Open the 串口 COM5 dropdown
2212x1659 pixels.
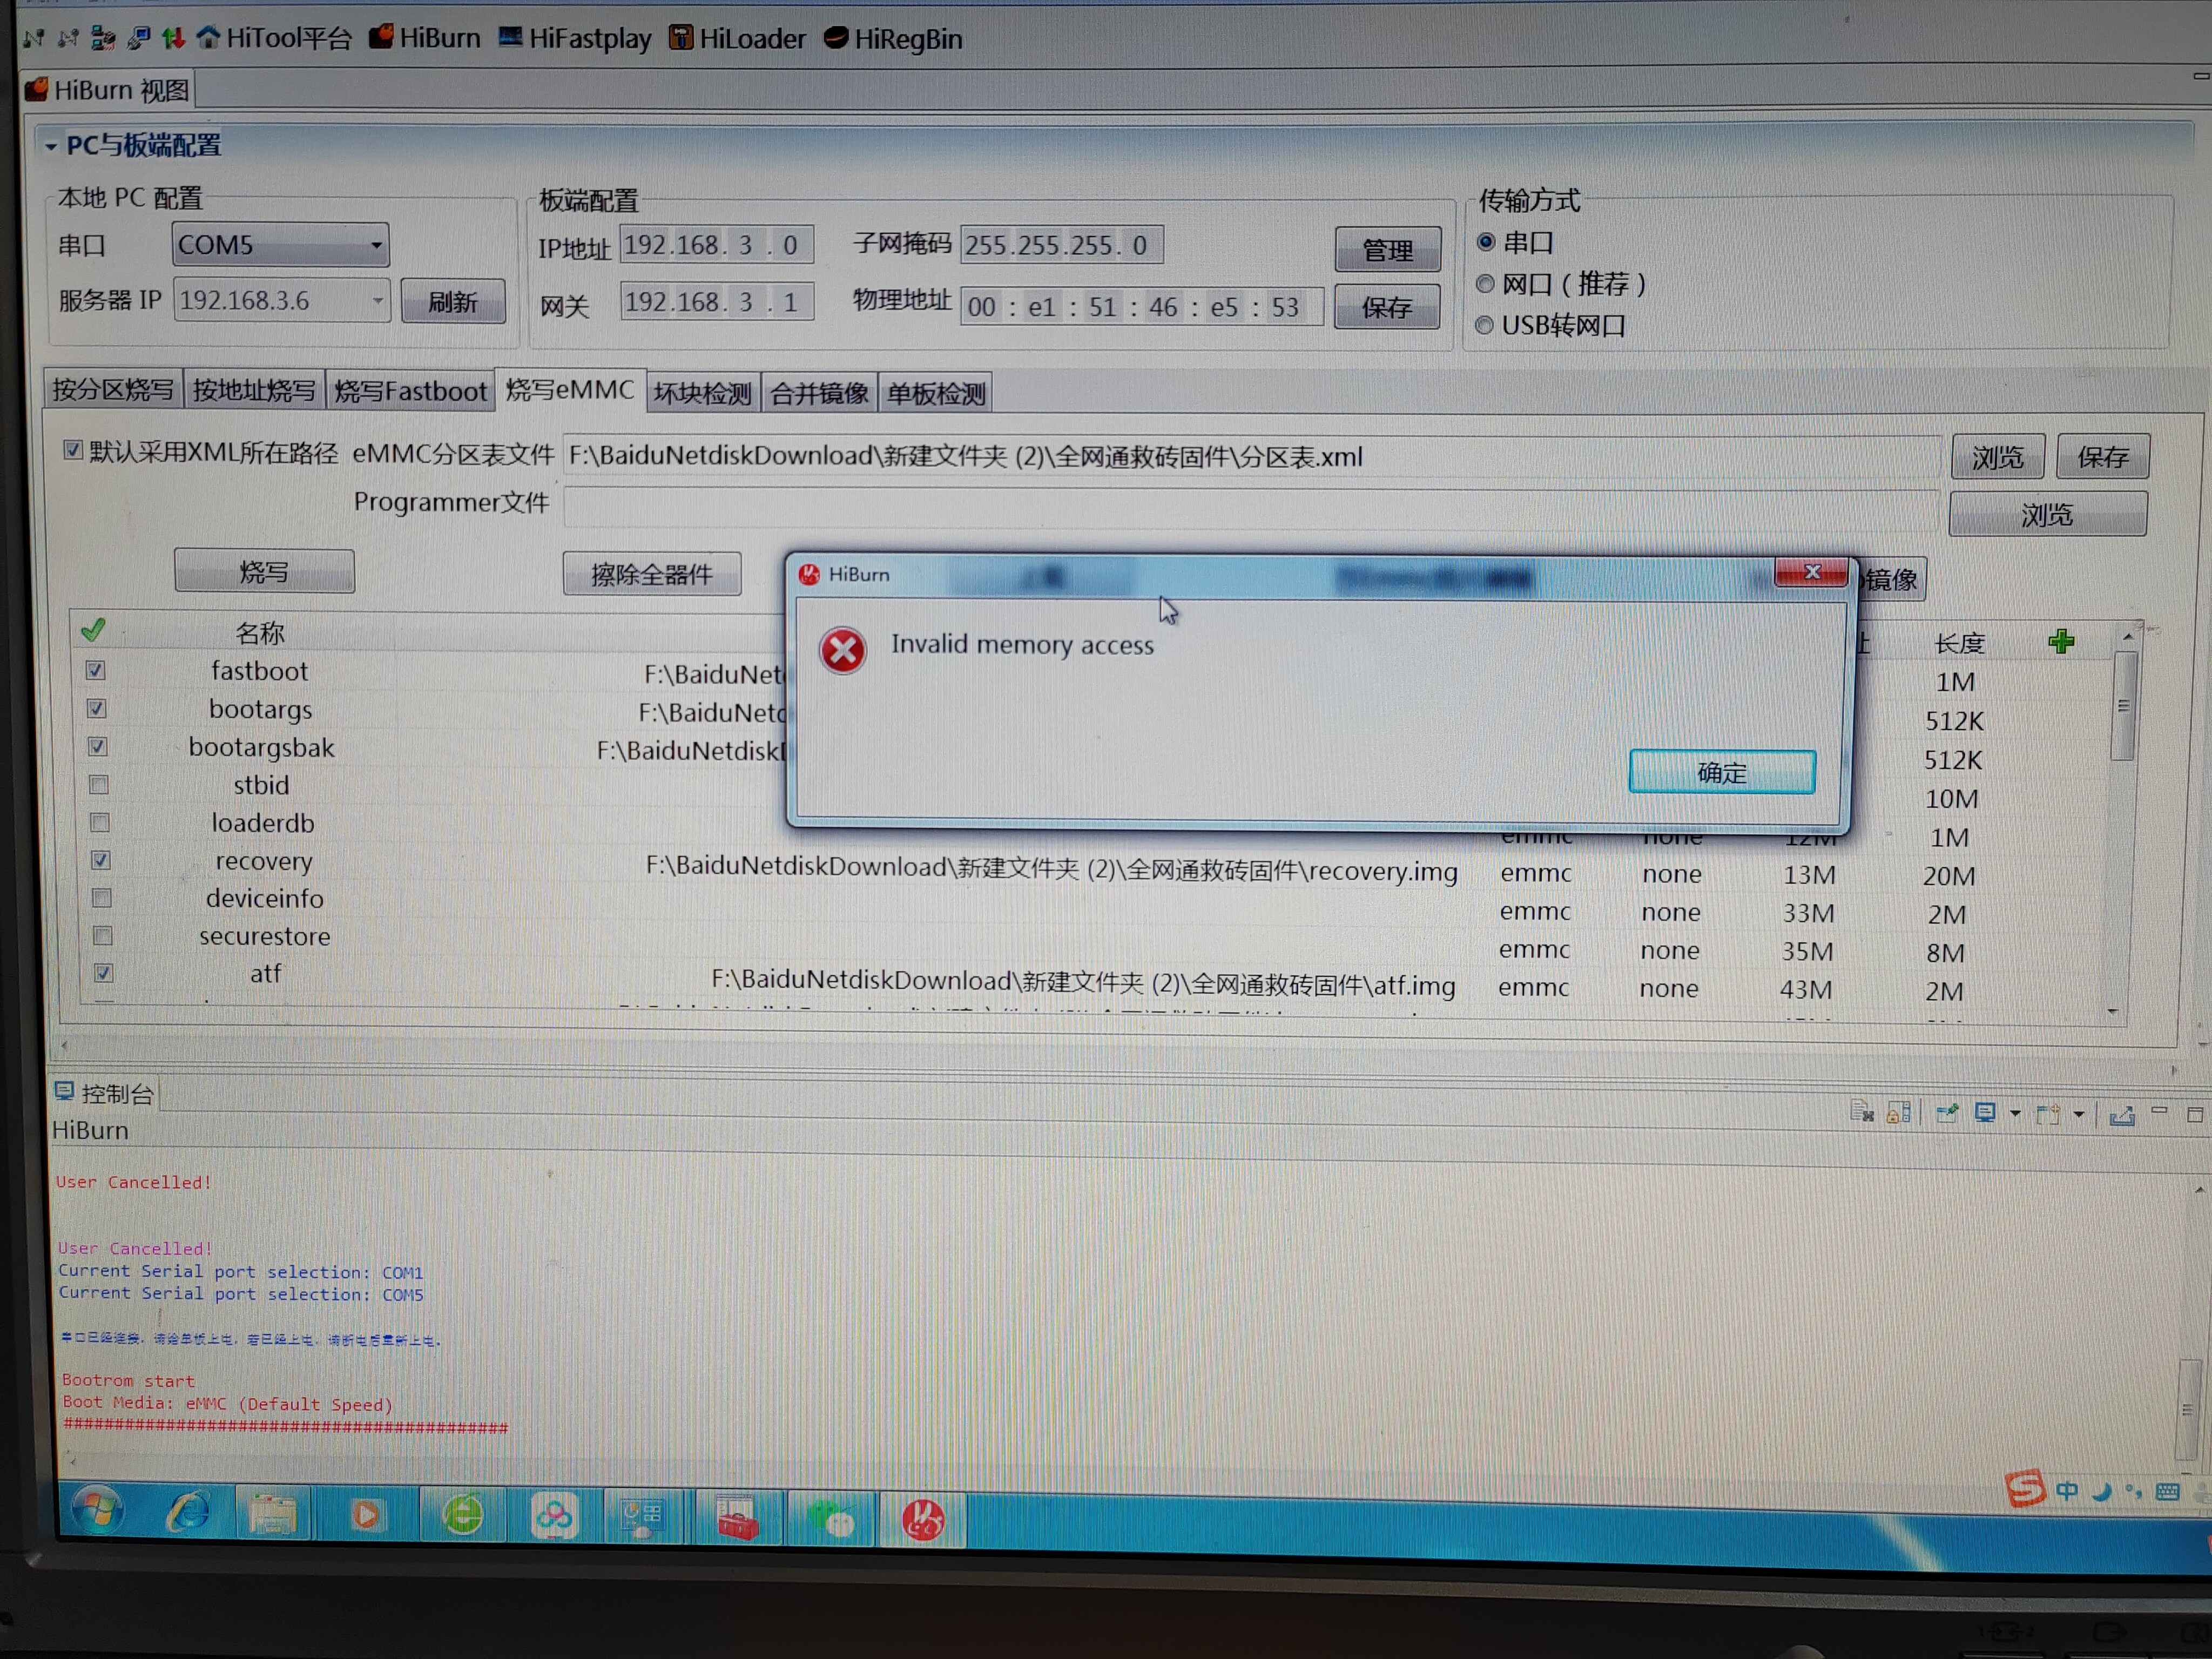click(280, 245)
